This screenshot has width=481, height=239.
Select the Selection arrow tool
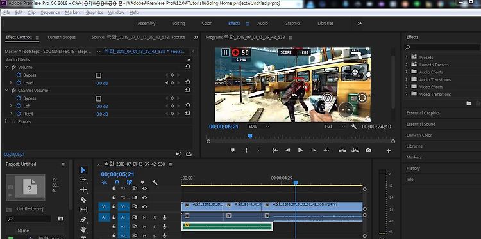[83, 170]
